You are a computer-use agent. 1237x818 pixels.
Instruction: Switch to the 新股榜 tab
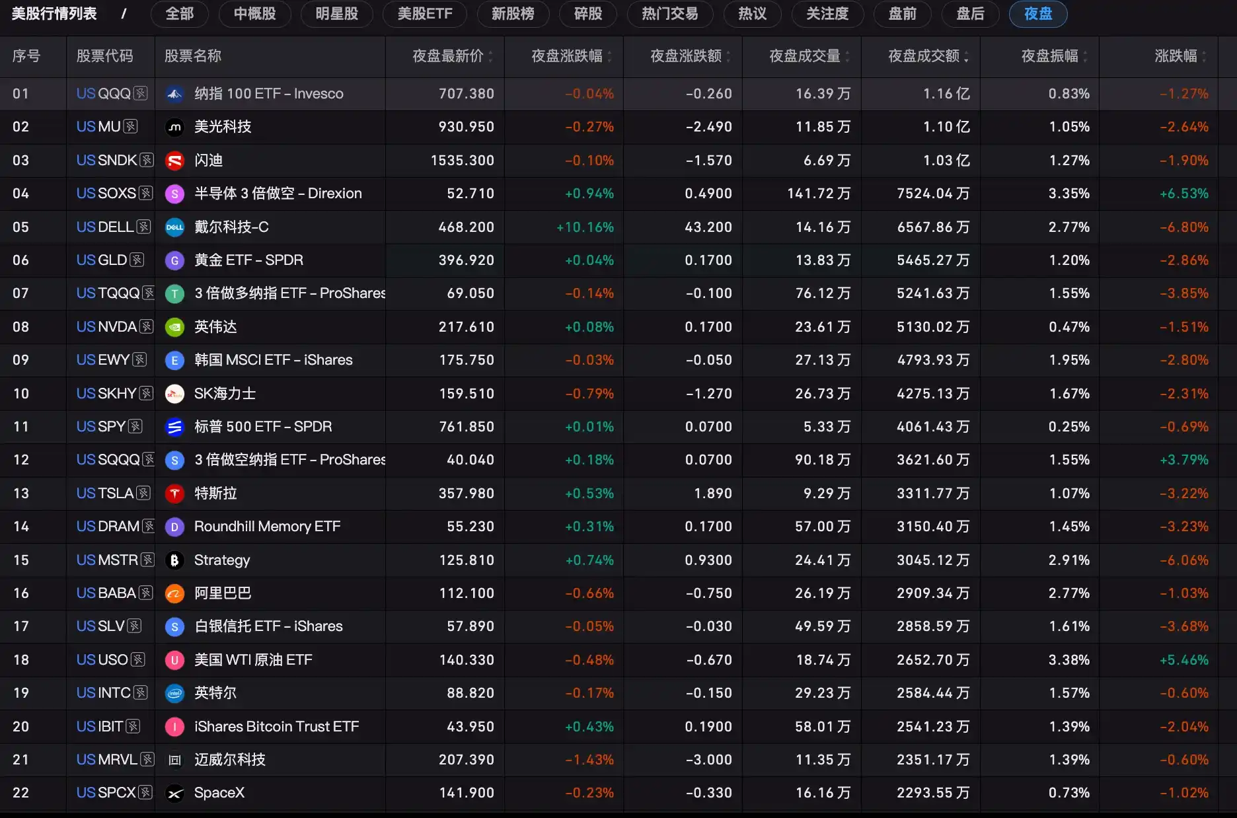513,14
